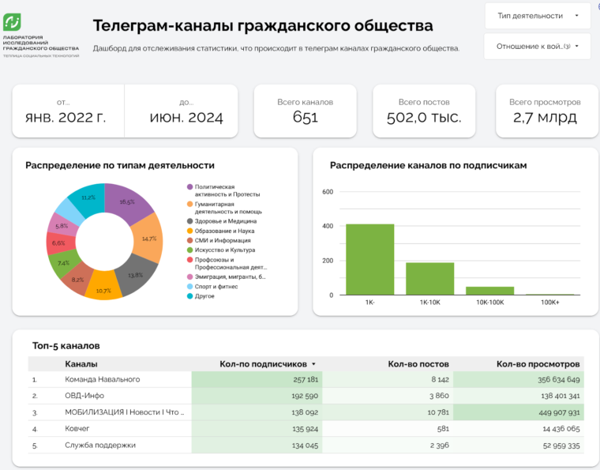The height and width of the screenshot is (470, 600).
Task: Click the teal legend dot for Другое
Action: tap(189, 296)
